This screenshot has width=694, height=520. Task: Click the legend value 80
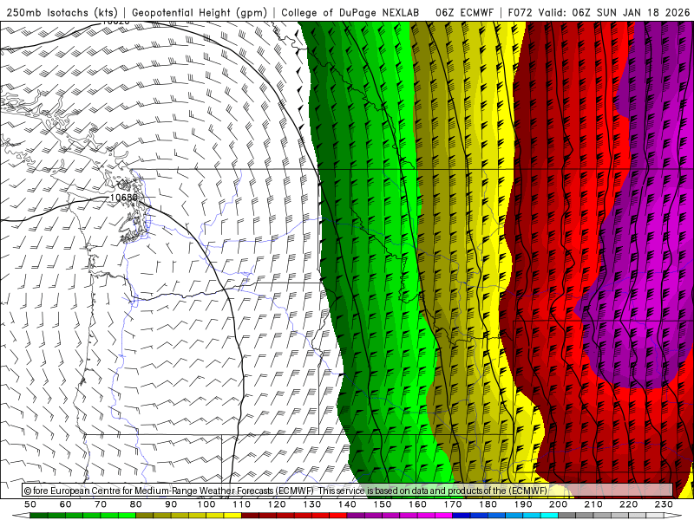135,504
